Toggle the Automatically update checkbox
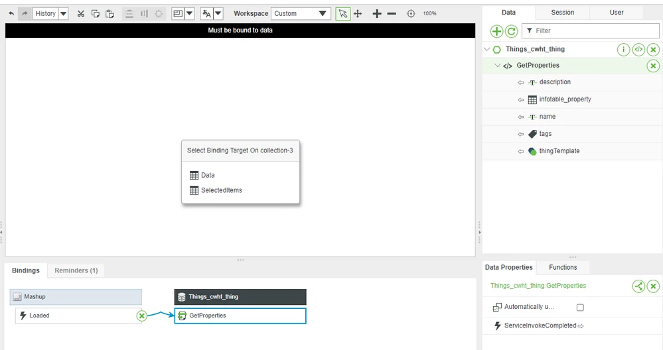Screen dimensions: 663x350 click(x=580, y=308)
